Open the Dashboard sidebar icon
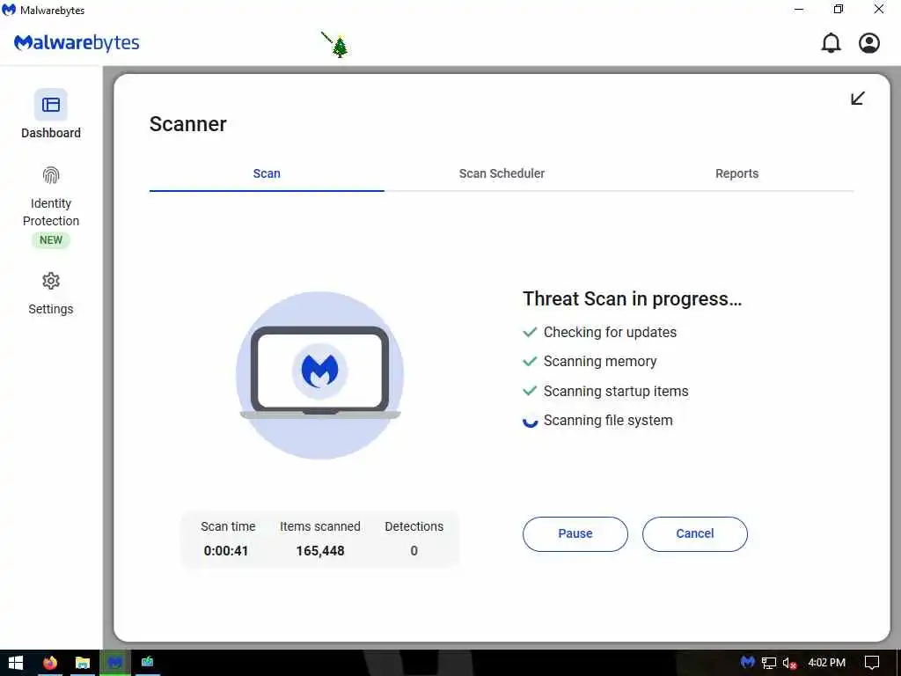The height and width of the screenshot is (676, 901). [x=50, y=105]
